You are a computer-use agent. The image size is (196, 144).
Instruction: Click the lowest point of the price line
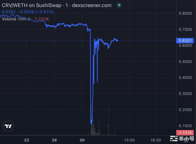pos(91,124)
